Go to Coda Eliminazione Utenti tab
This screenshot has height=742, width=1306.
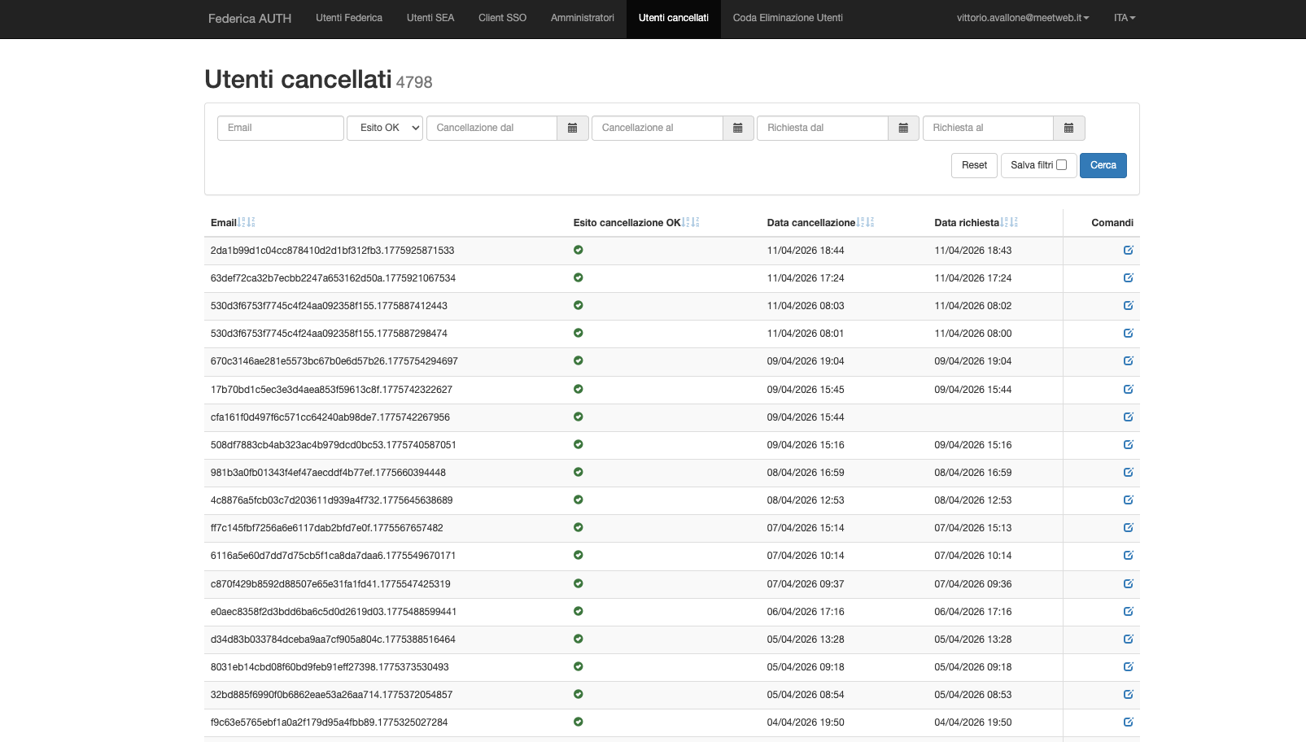point(787,18)
